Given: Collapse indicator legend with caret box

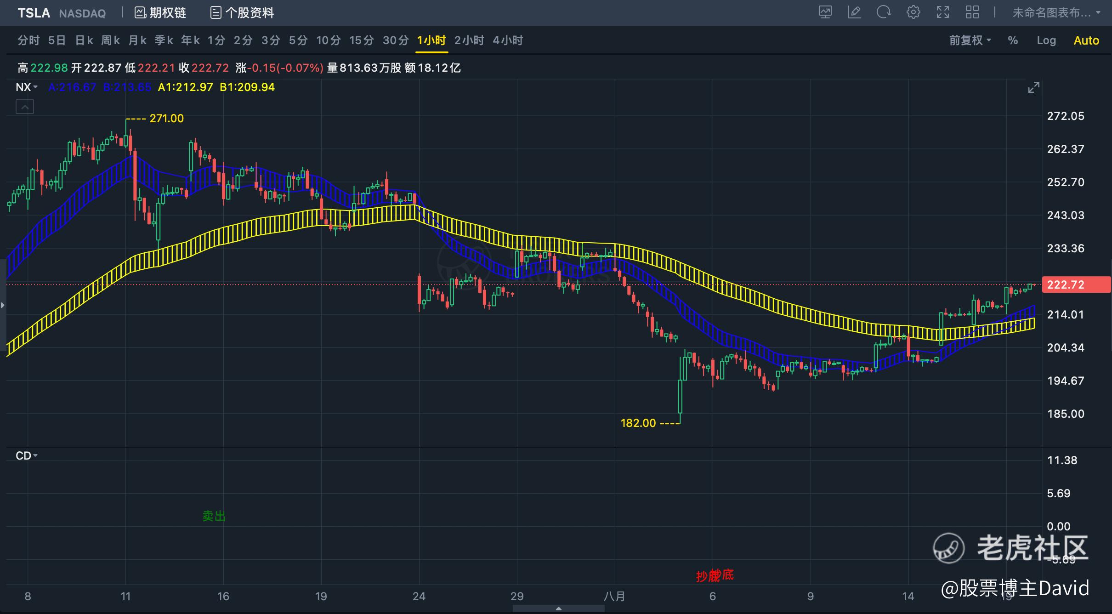Looking at the screenshot, I should pyautogui.click(x=25, y=107).
